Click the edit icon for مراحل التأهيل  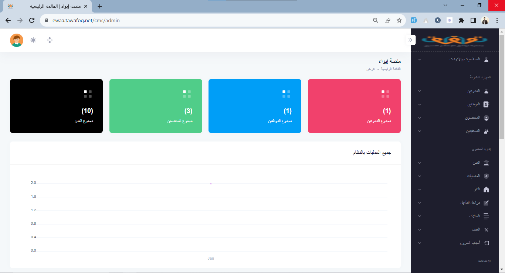click(x=486, y=203)
